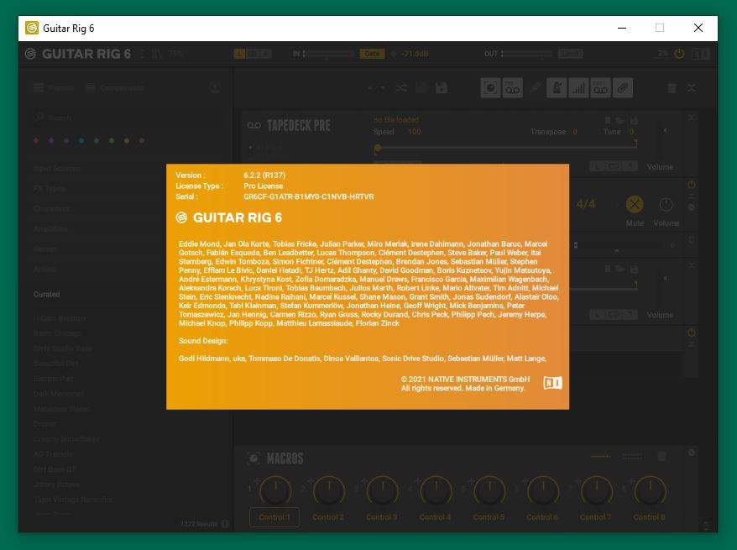Select the AC Tremolo preset
The width and height of the screenshot is (737, 550).
(x=53, y=454)
